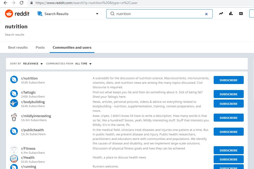254x169 pixels.
Task: Click 'Runners welcome.' description
Action: click(x=106, y=166)
